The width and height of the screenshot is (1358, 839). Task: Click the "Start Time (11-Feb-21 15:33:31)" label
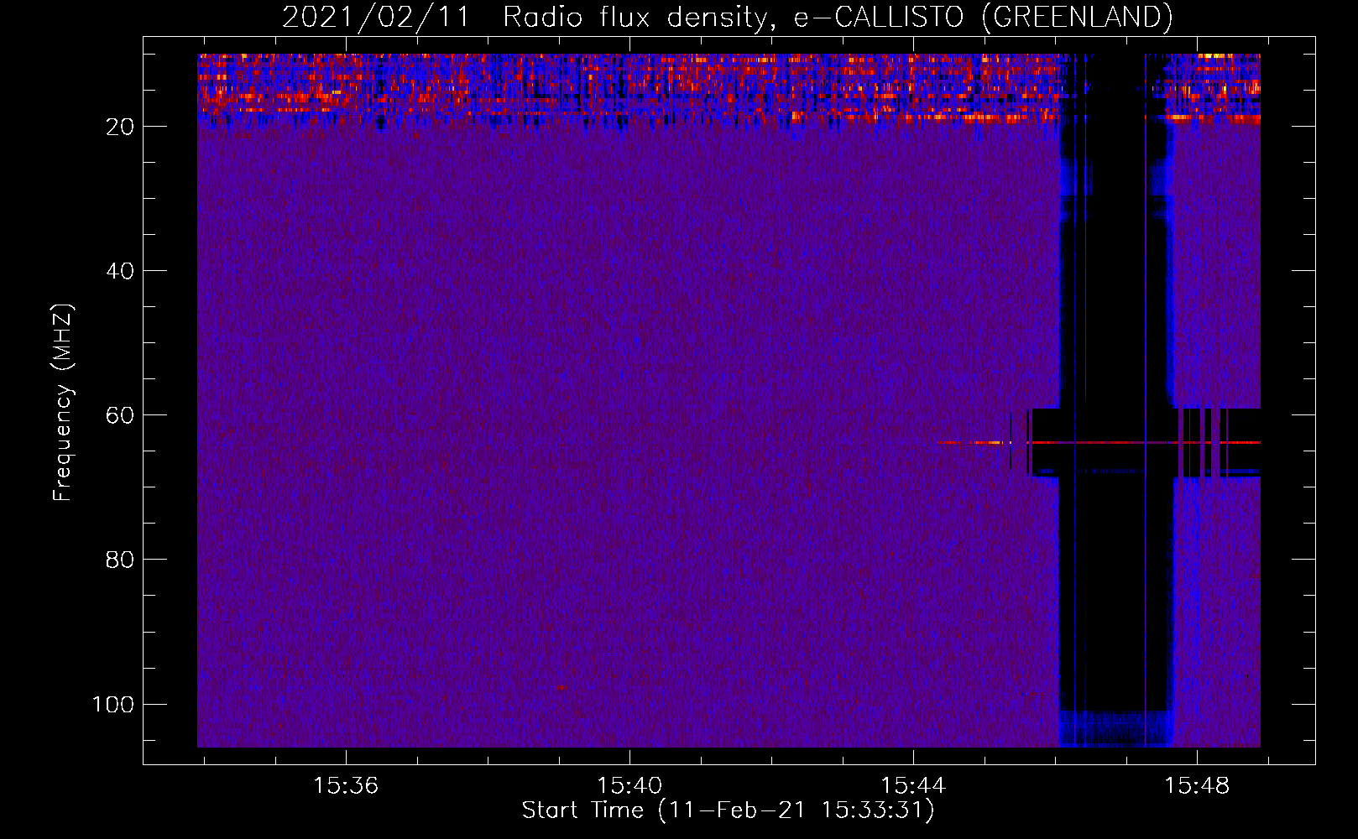coord(728,810)
